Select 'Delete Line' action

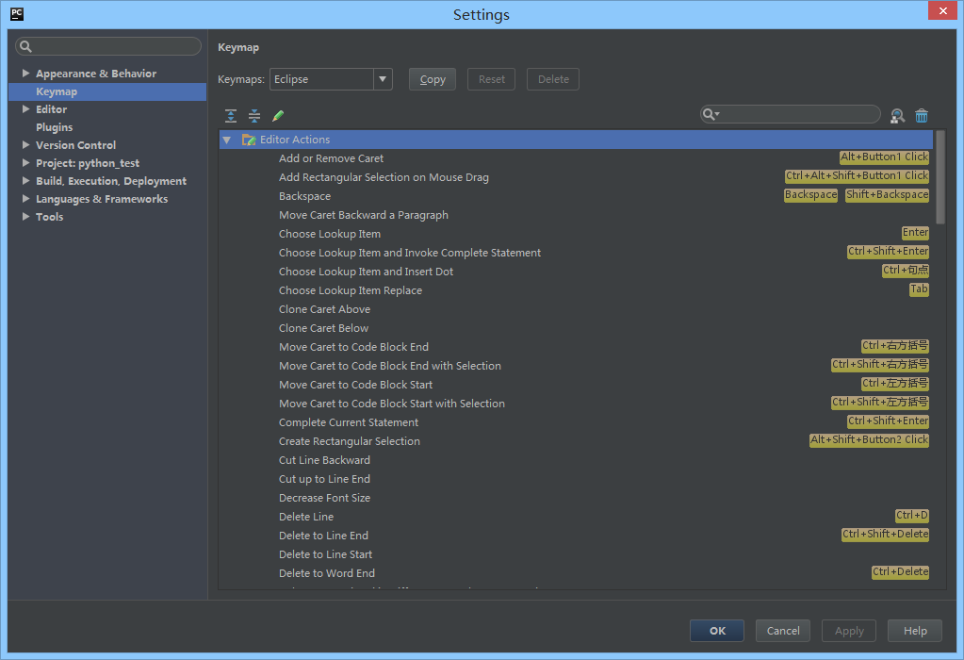(x=306, y=517)
